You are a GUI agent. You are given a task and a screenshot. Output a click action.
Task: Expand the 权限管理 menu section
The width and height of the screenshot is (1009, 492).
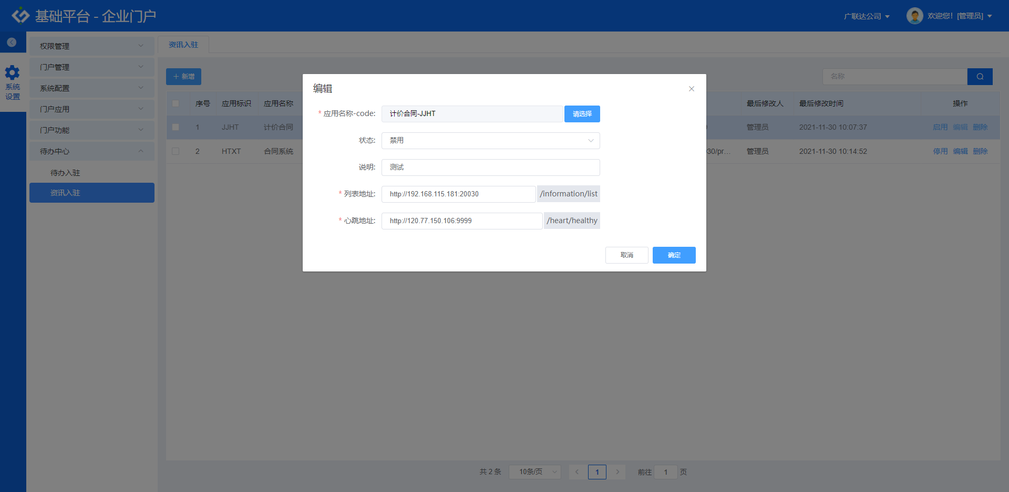pos(91,46)
